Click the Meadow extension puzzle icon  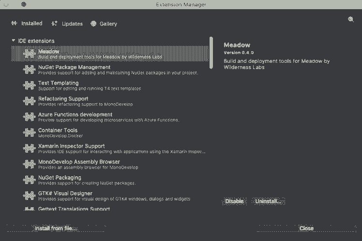30,54
